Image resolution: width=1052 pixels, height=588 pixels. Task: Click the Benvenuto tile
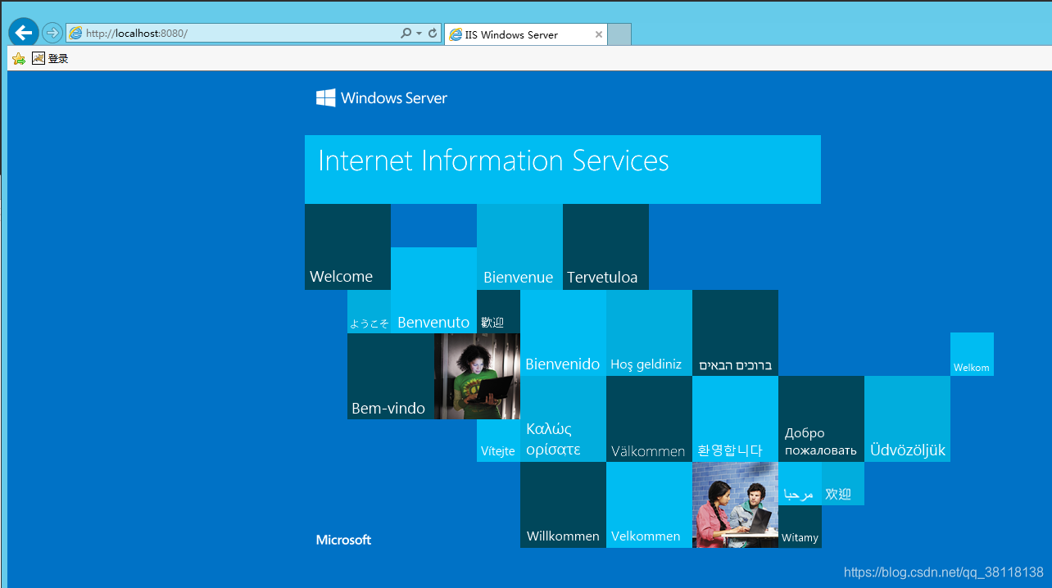pyautogui.click(x=433, y=290)
